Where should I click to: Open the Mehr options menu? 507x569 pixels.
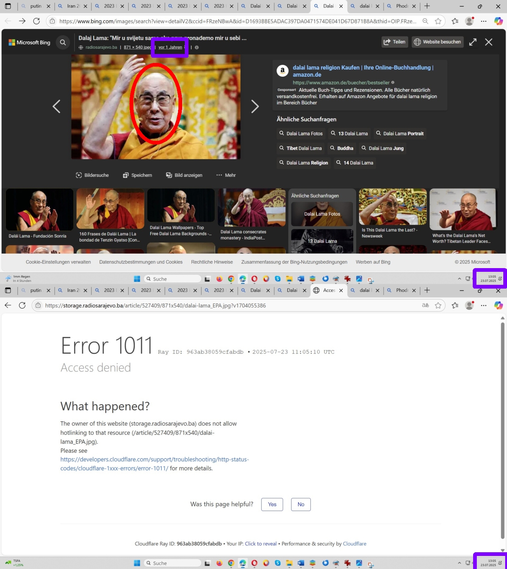point(226,175)
